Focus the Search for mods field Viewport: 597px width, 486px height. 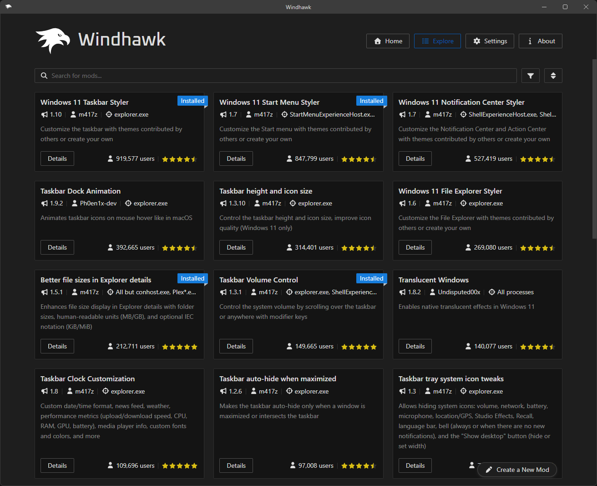click(x=276, y=76)
